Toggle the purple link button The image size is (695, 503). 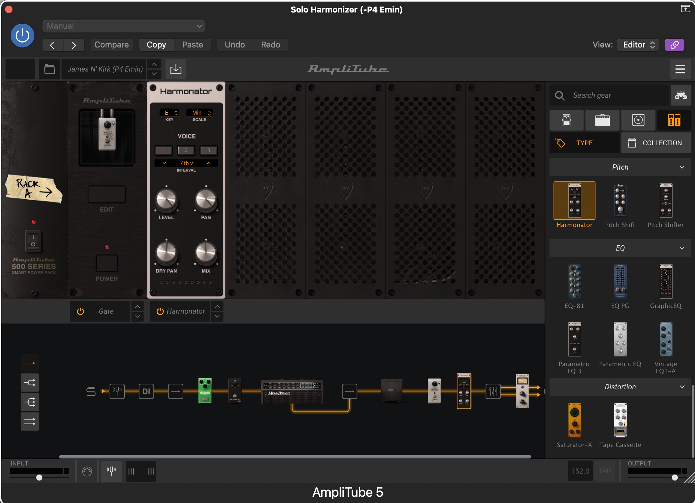[674, 45]
